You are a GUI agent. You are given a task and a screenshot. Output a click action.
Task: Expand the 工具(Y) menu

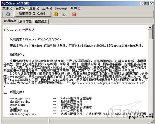point(47,8)
